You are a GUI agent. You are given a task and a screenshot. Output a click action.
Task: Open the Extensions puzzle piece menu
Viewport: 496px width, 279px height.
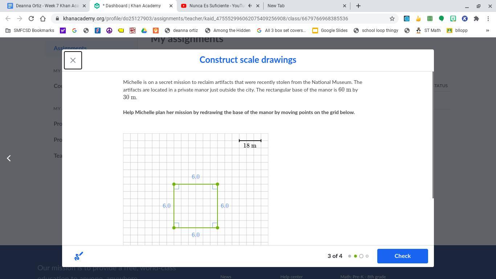click(476, 19)
